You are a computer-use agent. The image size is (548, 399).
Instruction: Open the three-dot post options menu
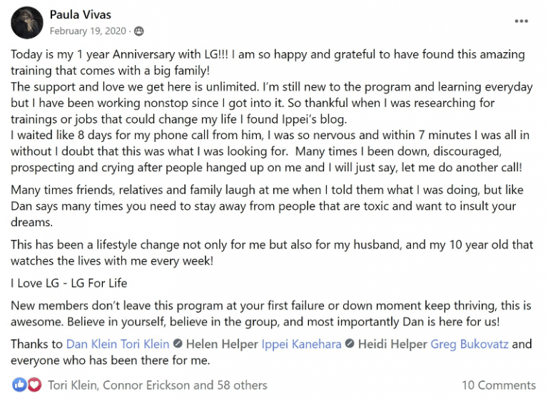tap(521, 21)
